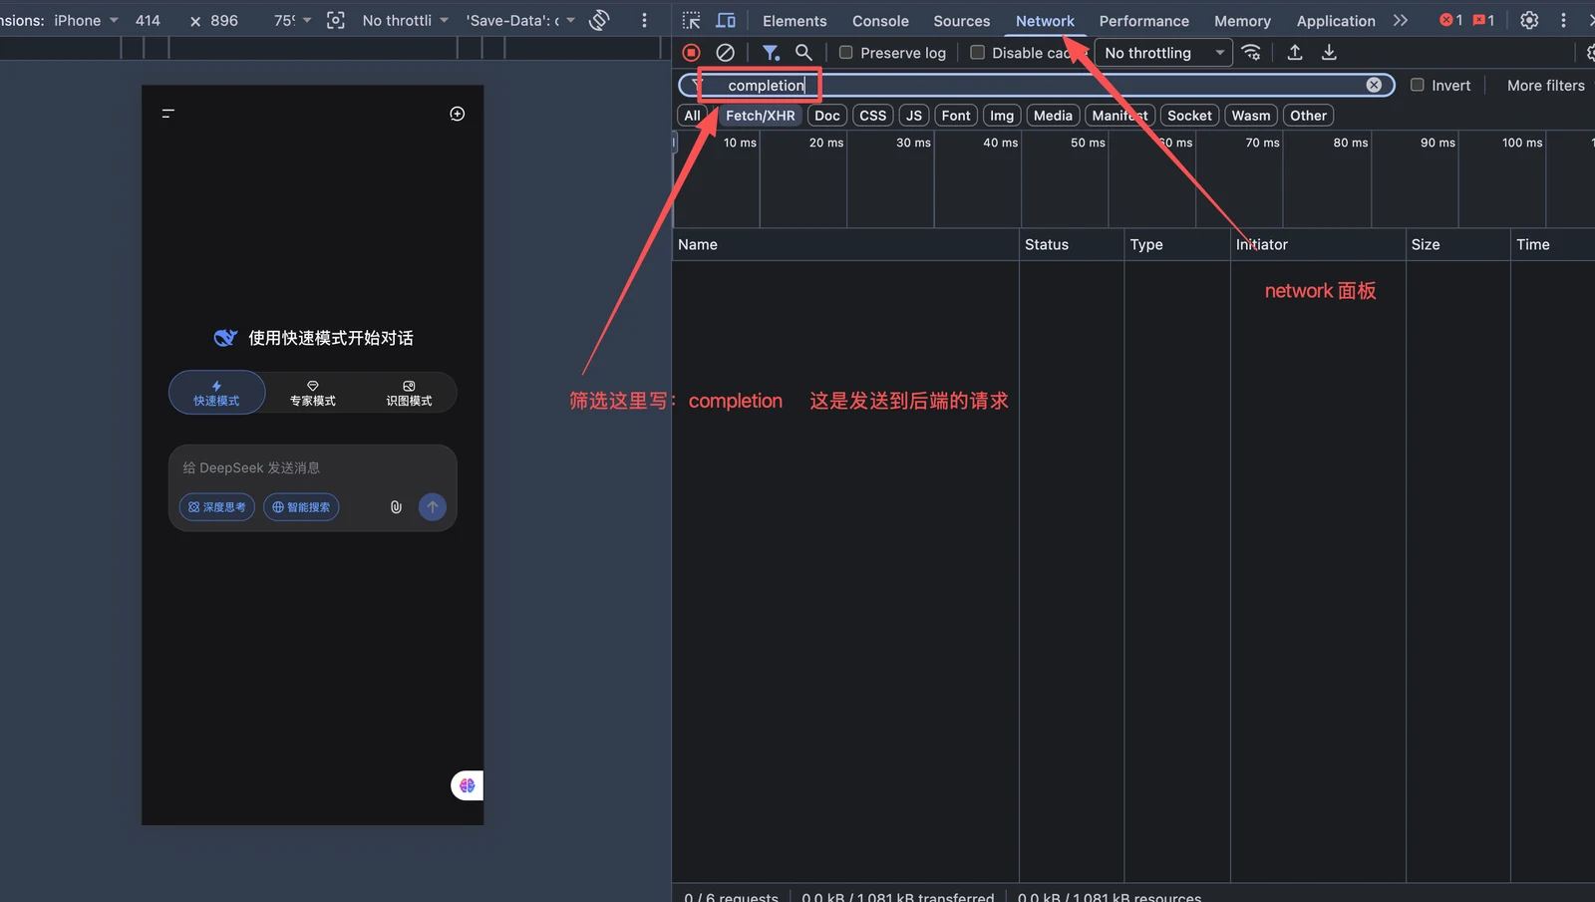Image resolution: width=1595 pixels, height=902 pixels.
Task: Open network search magnifier
Action: point(803,53)
